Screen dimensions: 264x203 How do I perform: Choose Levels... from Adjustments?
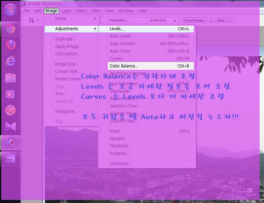pos(146,29)
